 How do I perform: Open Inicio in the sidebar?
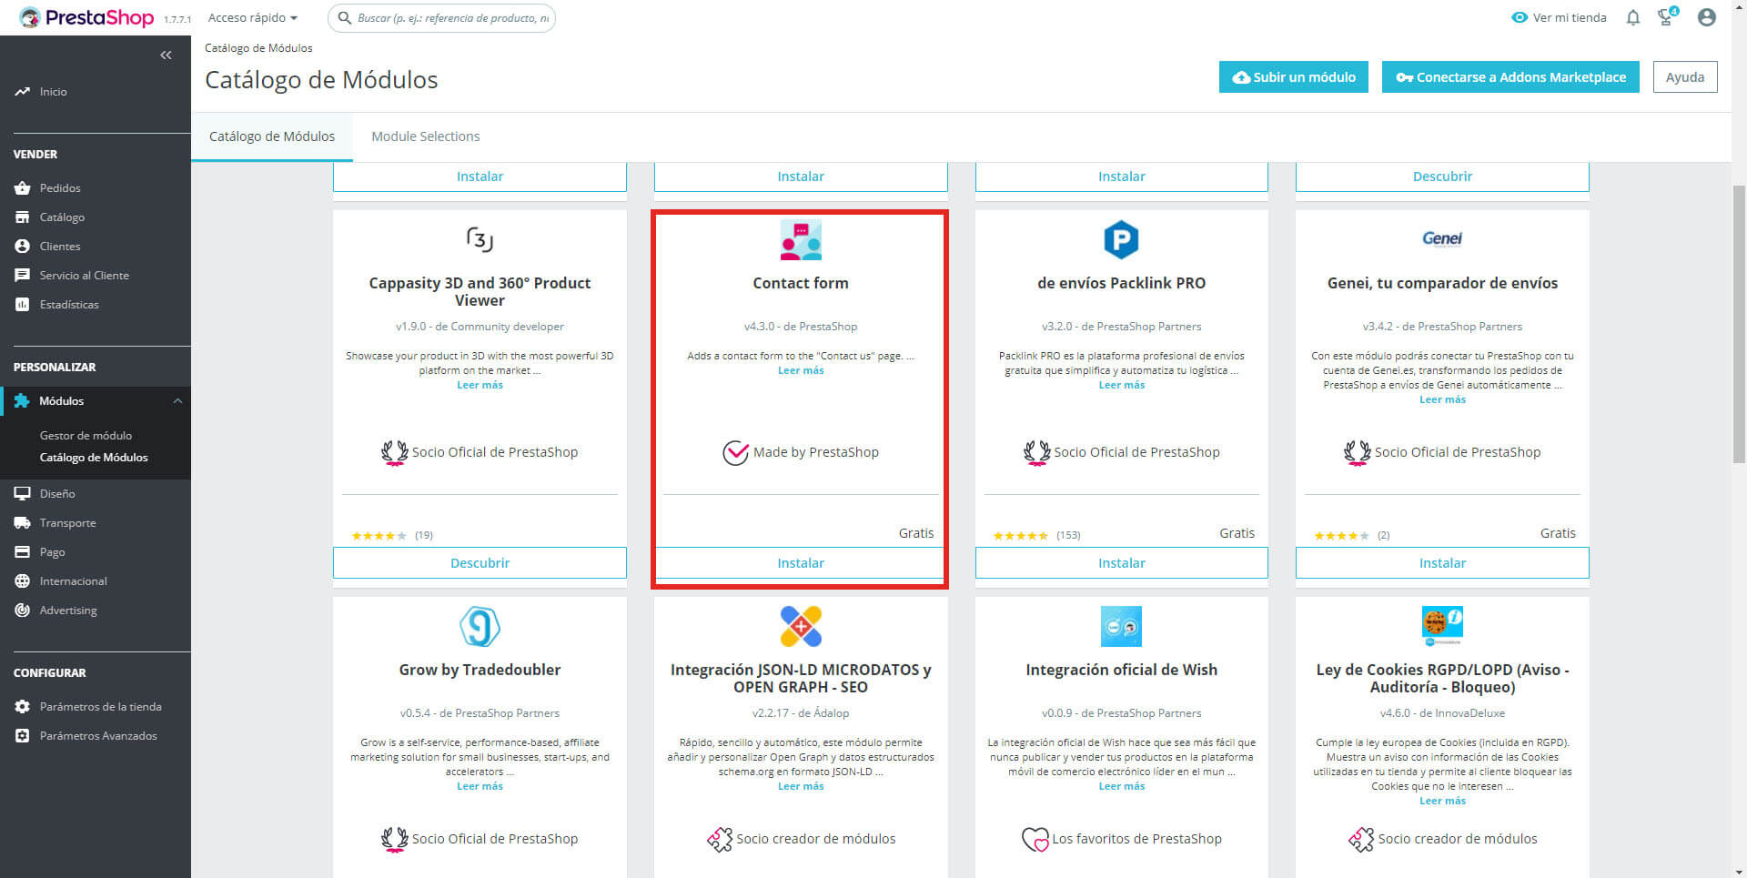tap(53, 92)
